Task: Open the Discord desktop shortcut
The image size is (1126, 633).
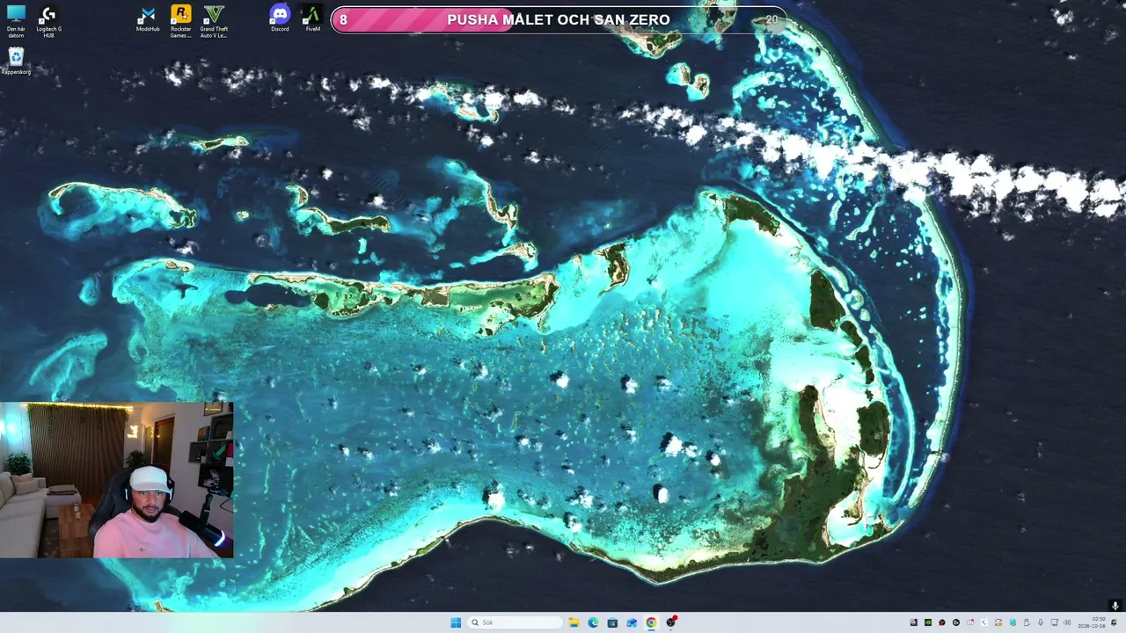Action: (x=280, y=19)
